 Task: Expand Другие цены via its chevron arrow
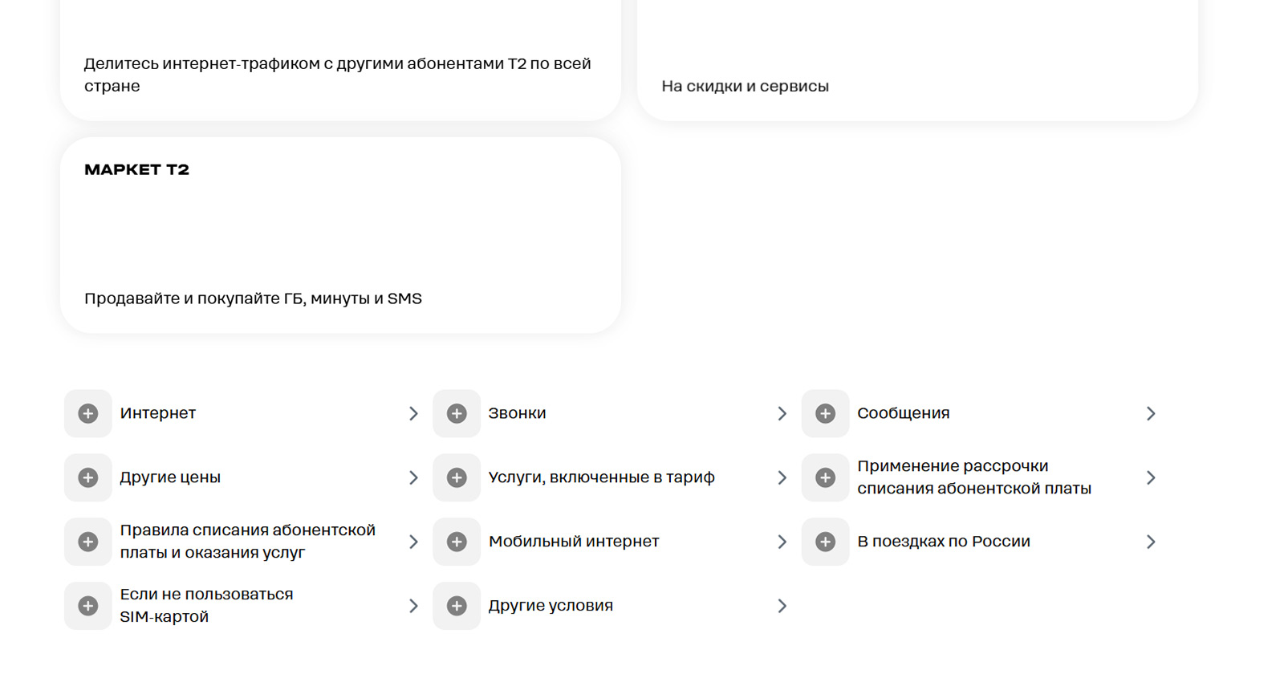pyautogui.click(x=413, y=477)
